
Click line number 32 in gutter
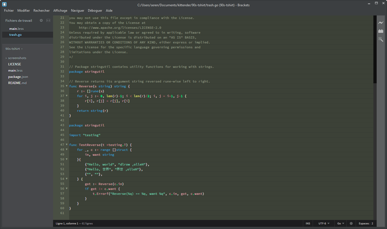(62, 71)
